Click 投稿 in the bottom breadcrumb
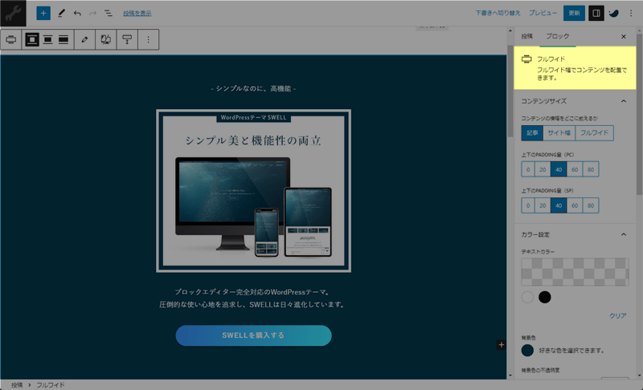 (x=17, y=385)
